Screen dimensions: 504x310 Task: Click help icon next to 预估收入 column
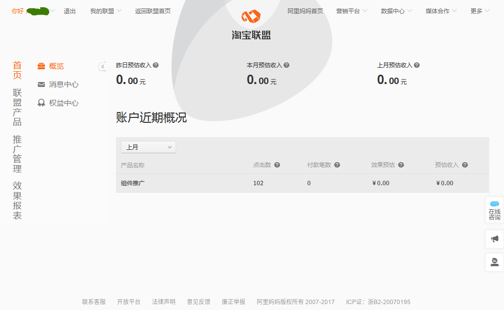click(x=465, y=165)
